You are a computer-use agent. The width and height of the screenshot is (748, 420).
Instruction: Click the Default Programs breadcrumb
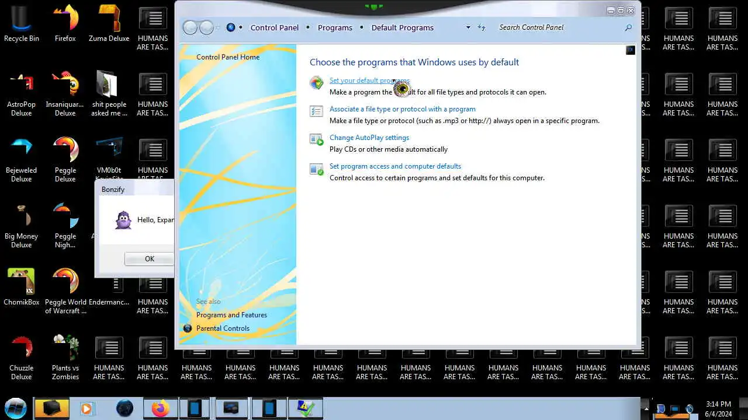coord(403,27)
